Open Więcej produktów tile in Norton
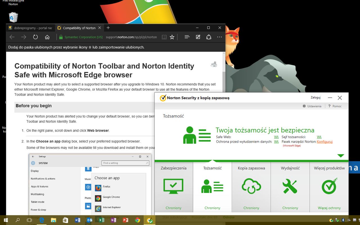 pos(329,187)
